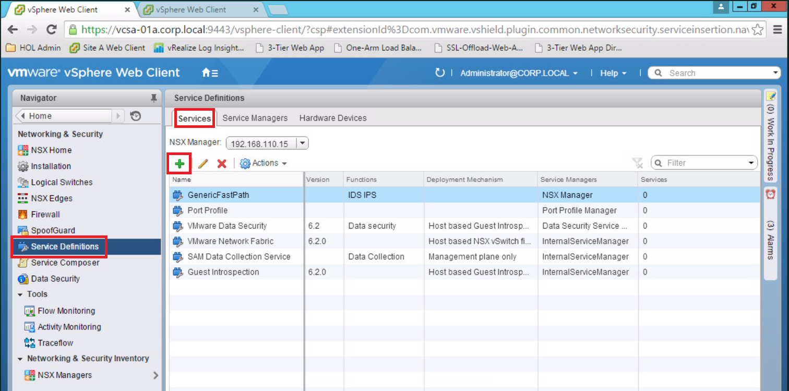Go back to Home in the navigator
This screenshot has width=789, height=391.
pos(64,116)
